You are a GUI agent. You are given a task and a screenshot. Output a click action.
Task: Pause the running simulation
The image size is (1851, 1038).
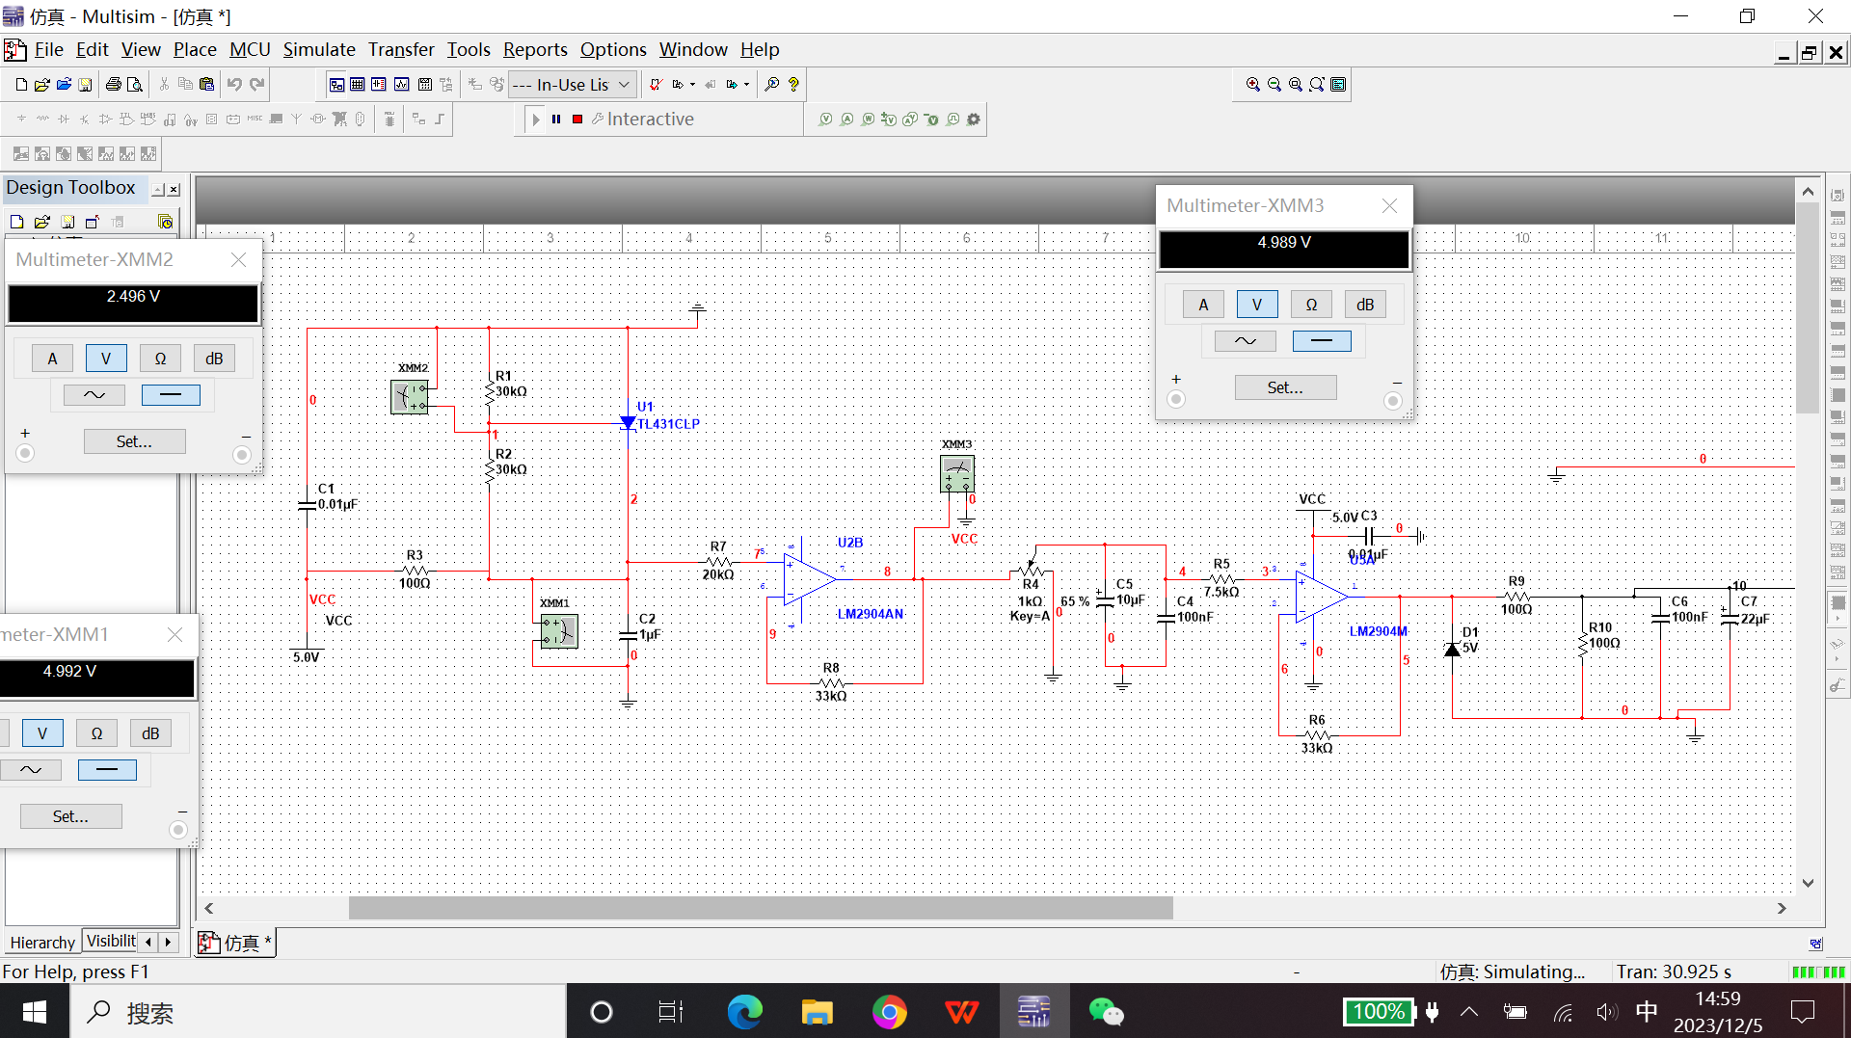coord(556,120)
